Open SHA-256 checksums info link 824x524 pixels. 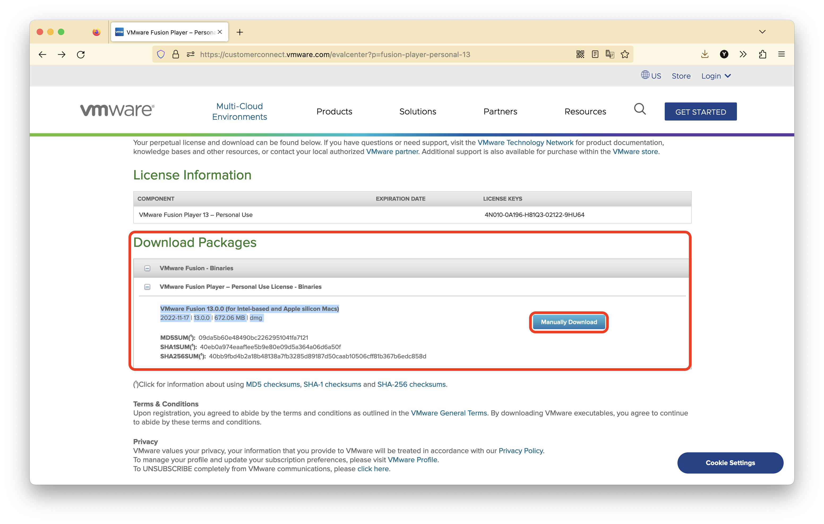(411, 384)
